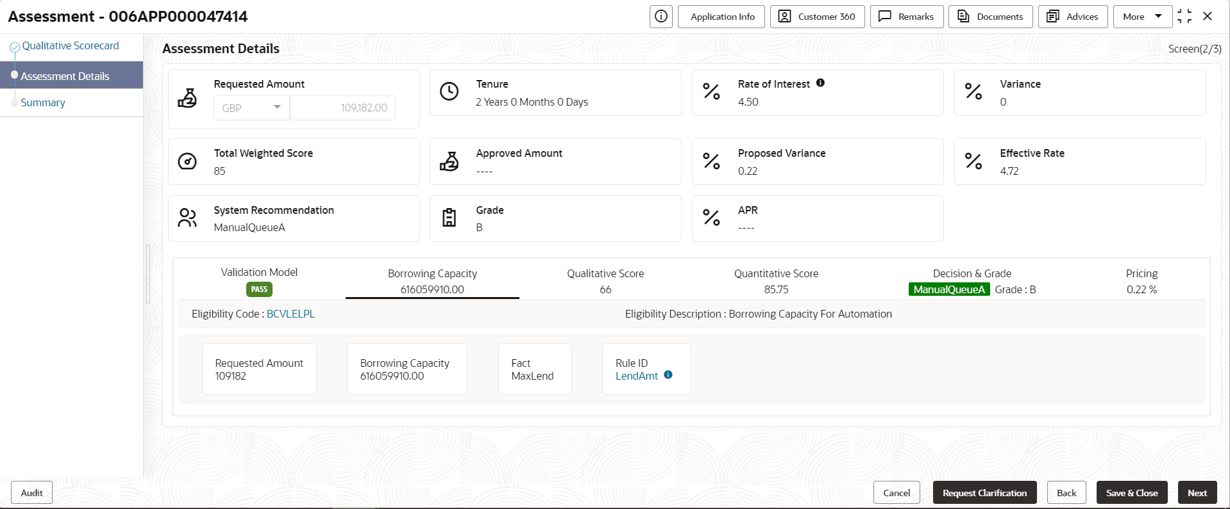The width and height of the screenshot is (1230, 509).
Task: Click the System Recommendation people icon
Action: pyautogui.click(x=187, y=218)
